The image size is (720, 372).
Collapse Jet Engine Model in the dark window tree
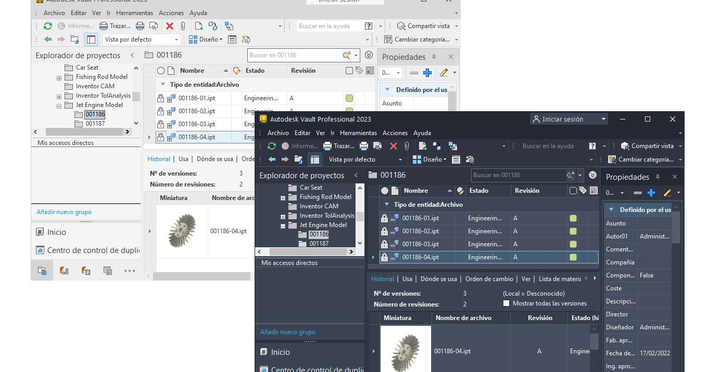283,225
